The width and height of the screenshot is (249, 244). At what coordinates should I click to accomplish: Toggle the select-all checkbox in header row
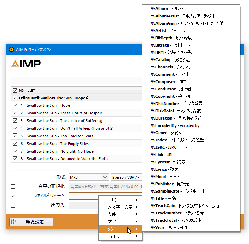click(x=15, y=91)
